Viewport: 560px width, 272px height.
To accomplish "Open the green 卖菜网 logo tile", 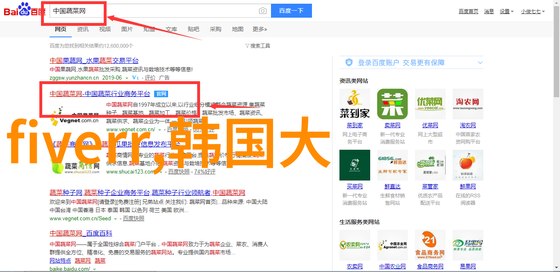I will click(x=392, y=104).
